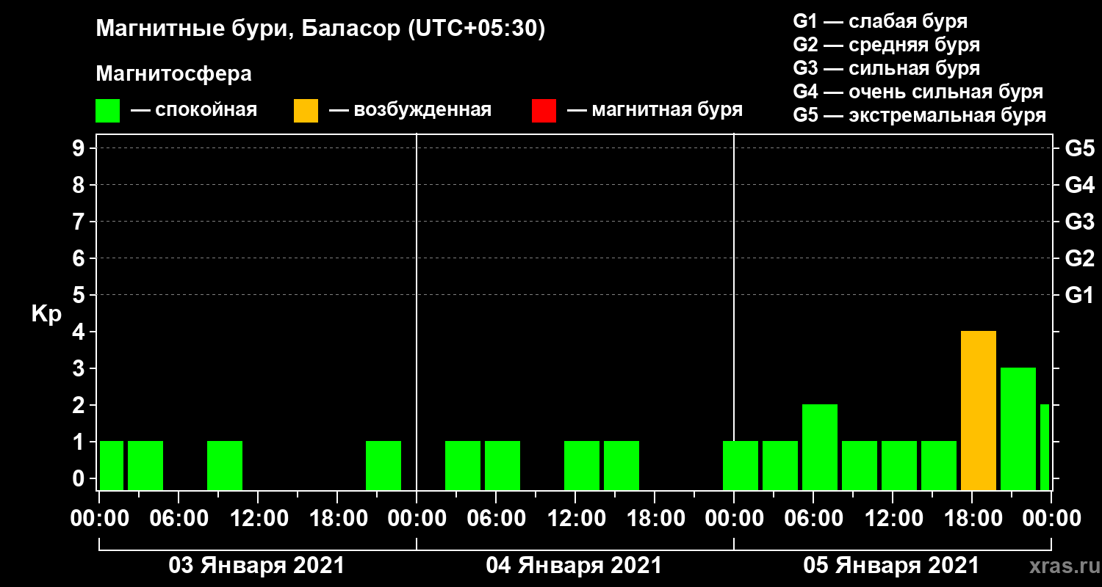
Task: Click the narrow Kp 2 bar ending 05 January
Action: [1045, 447]
